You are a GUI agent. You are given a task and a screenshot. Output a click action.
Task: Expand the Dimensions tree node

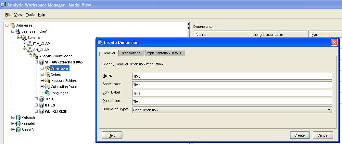tap(42, 68)
